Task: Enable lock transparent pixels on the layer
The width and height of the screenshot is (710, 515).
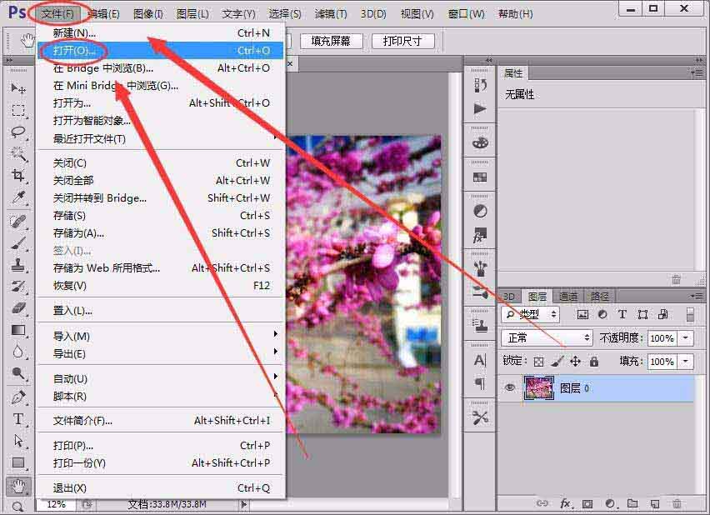Action: [537, 362]
